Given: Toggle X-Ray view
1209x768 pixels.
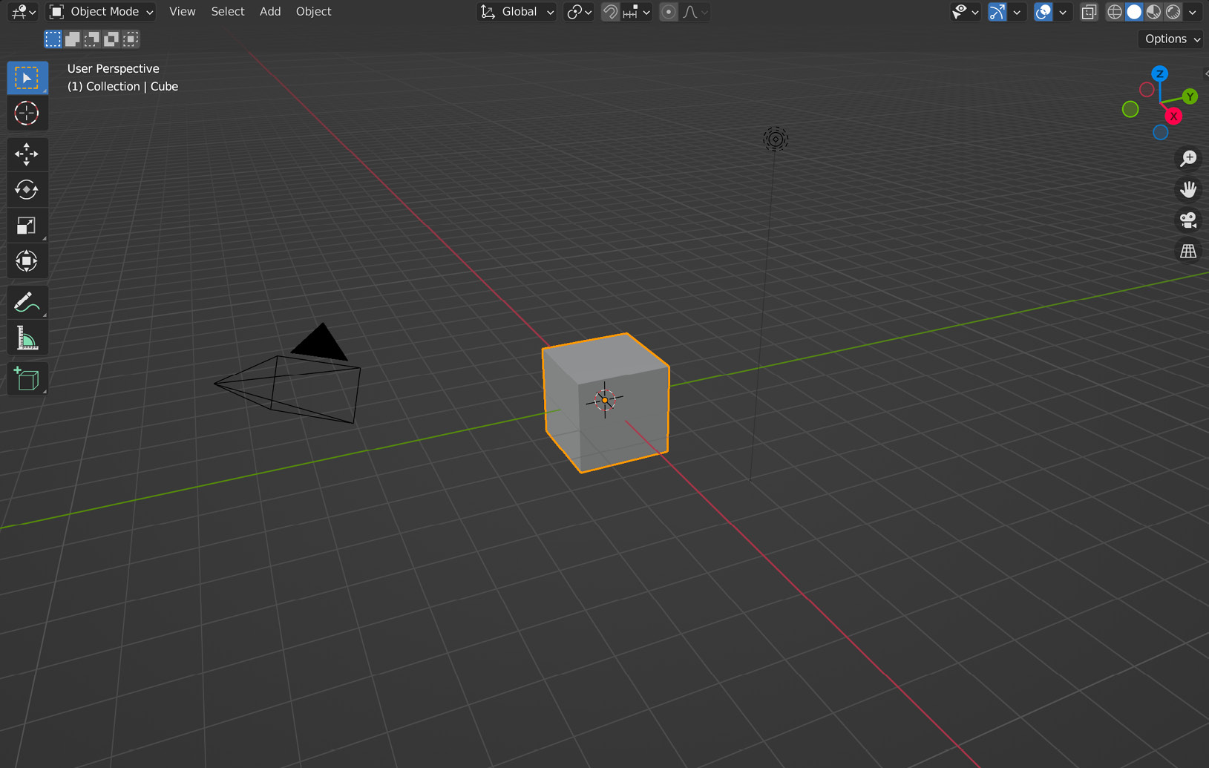Looking at the screenshot, I should [1089, 12].
